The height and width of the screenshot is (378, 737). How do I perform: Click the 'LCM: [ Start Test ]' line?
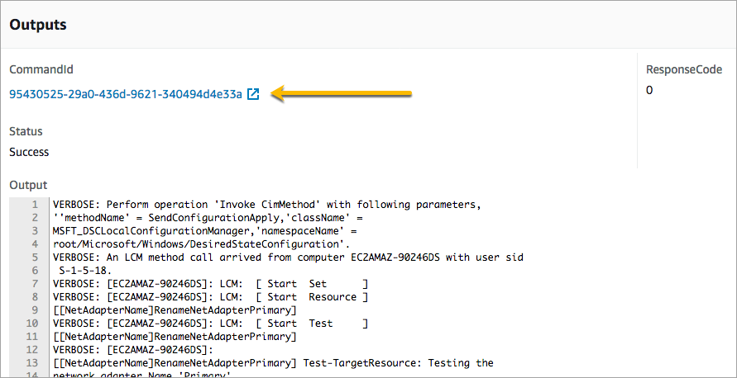point(210,324)
